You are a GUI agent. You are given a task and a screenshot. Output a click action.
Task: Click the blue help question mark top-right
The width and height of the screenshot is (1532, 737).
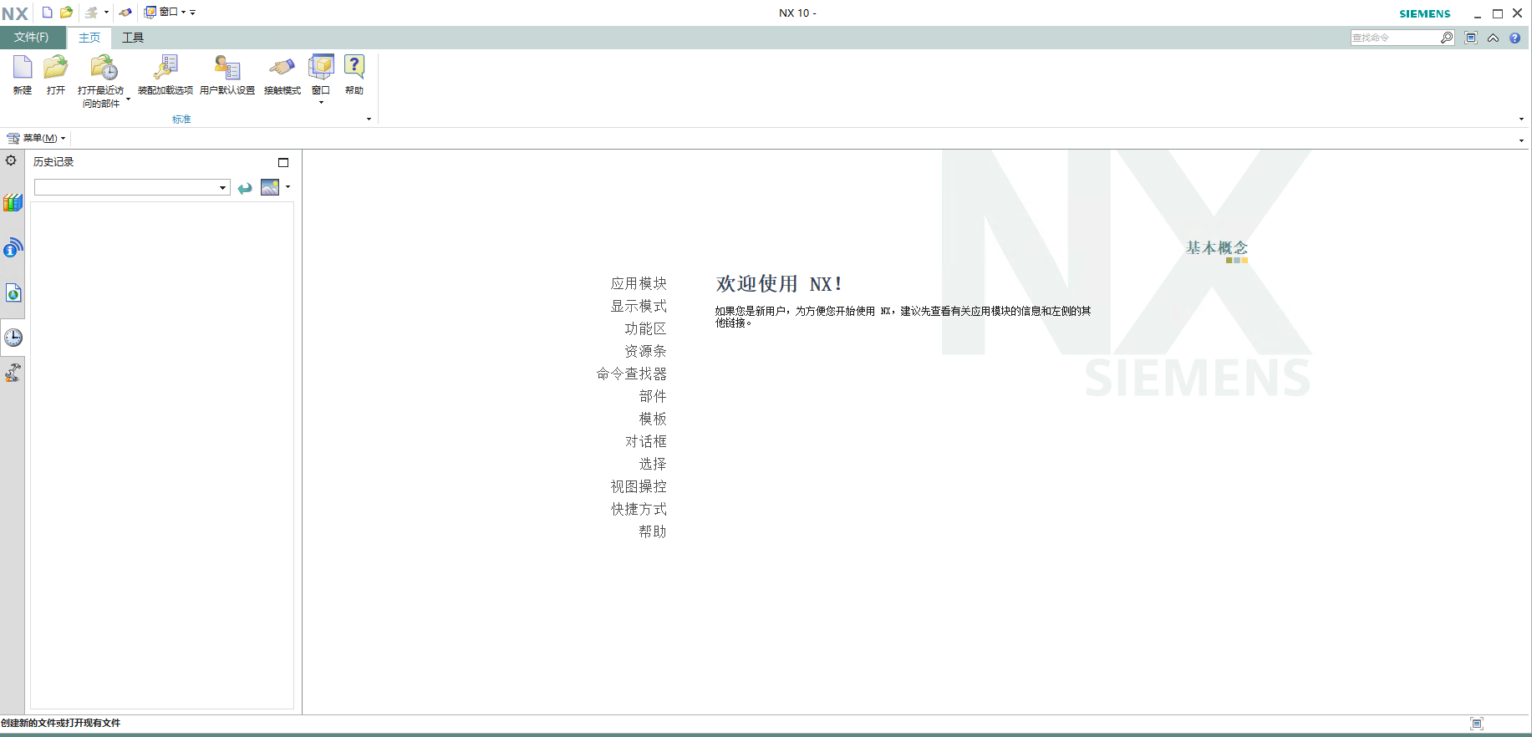tap(1514, 38)
